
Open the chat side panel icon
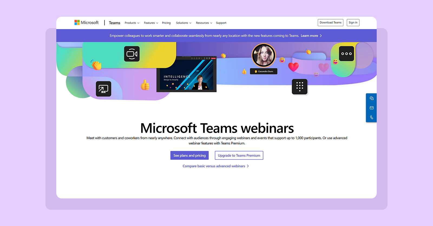[x=372, y=98]
